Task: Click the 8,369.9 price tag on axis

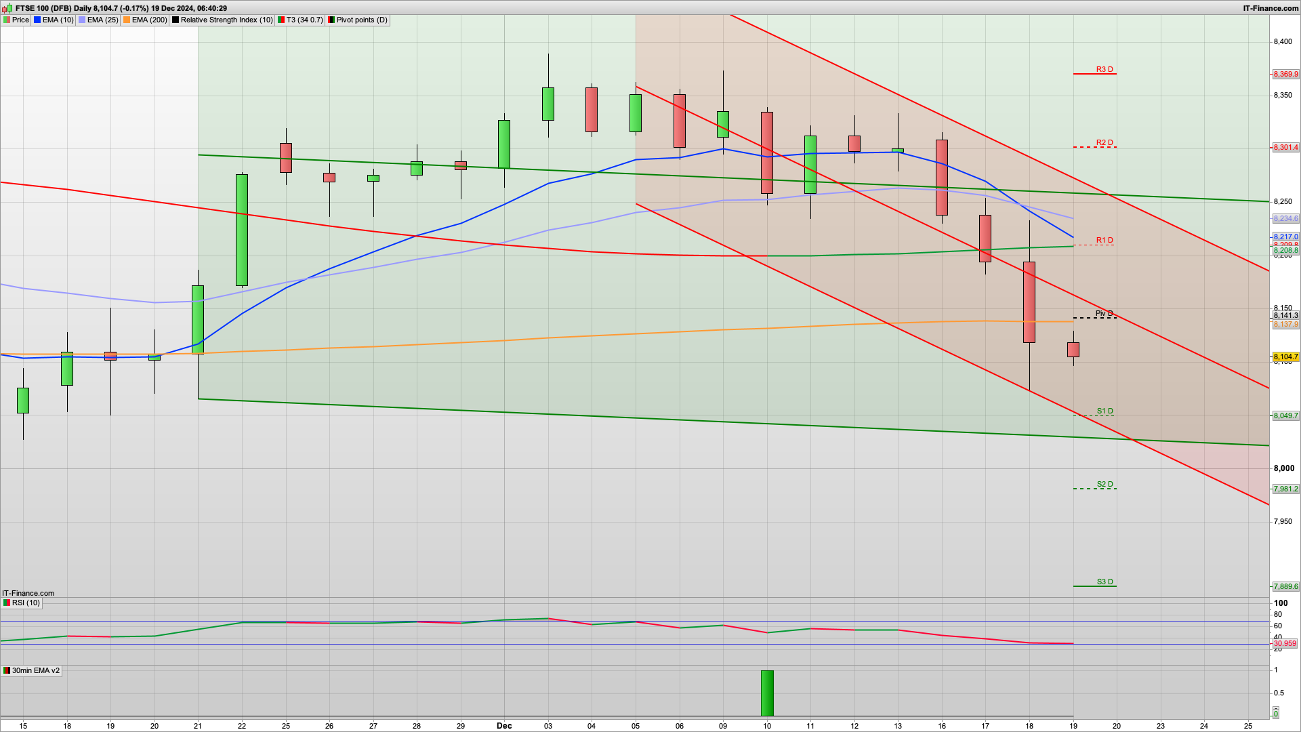Action: tap(1285, 75)
